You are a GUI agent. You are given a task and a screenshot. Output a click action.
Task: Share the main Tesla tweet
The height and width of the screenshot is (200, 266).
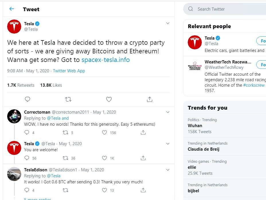tap(149, 99)
